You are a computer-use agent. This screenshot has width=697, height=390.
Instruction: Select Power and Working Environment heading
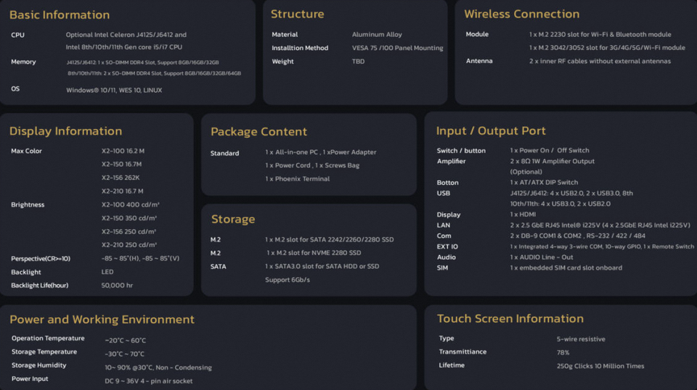click(x=102, y=320)
